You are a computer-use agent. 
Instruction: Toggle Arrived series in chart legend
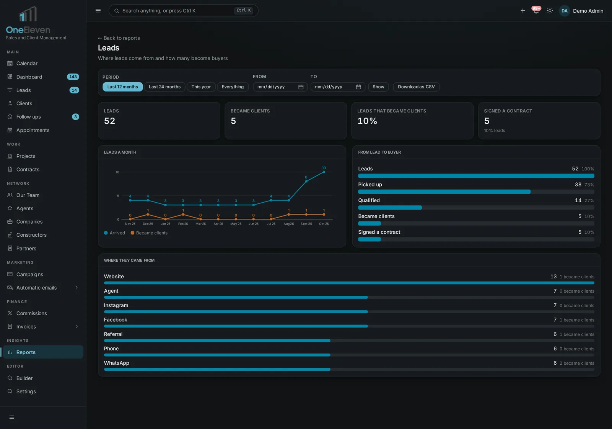tap(114, 233)
